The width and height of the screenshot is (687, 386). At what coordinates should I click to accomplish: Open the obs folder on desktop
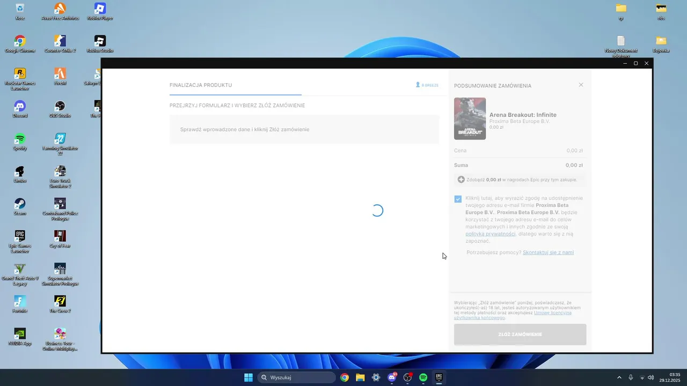(661, 12)
